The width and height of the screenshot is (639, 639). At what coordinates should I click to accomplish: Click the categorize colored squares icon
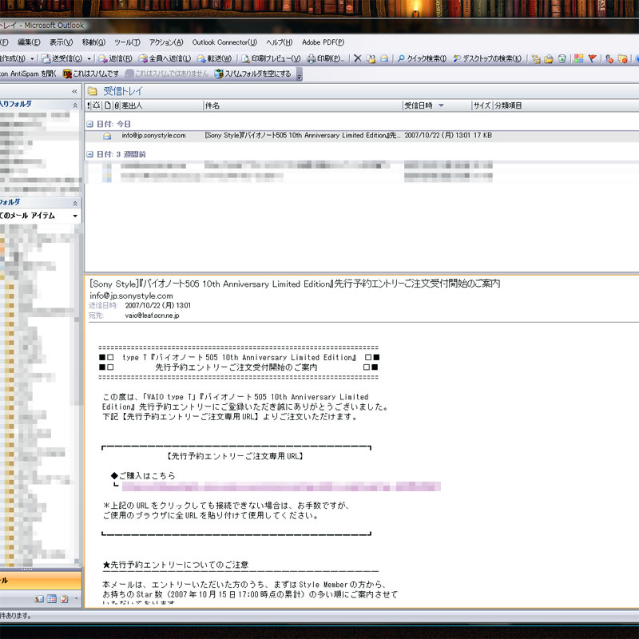(x=578, y=58)
